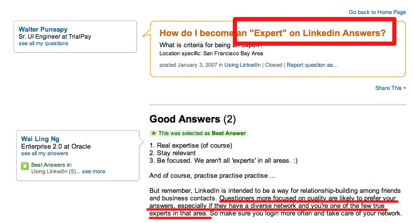Click 'see more' under Best Answers

coord(94,171)
